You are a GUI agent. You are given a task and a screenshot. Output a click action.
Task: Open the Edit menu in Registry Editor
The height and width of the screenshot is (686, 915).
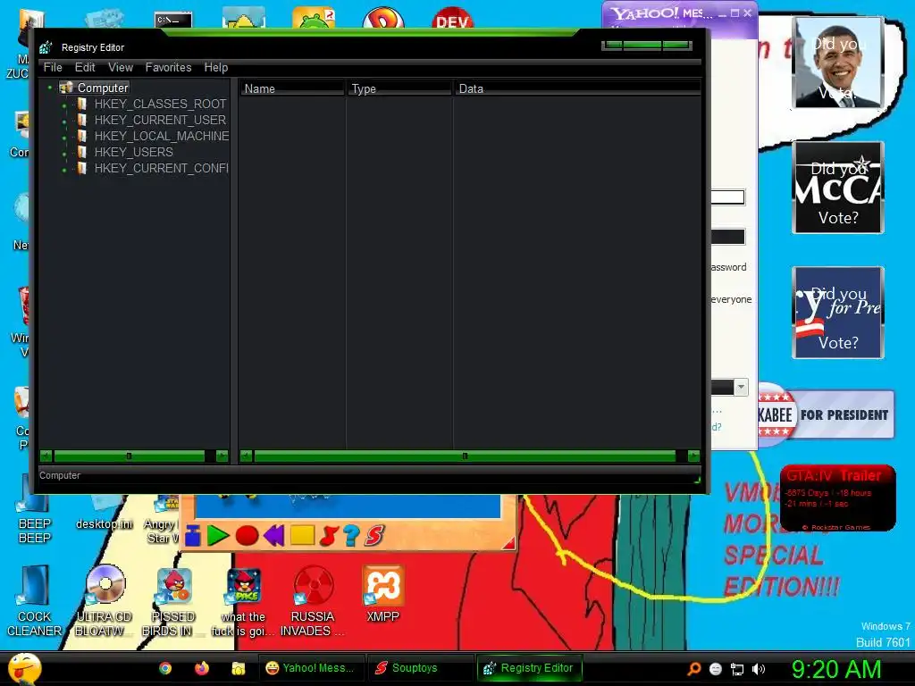pos(85,68)
